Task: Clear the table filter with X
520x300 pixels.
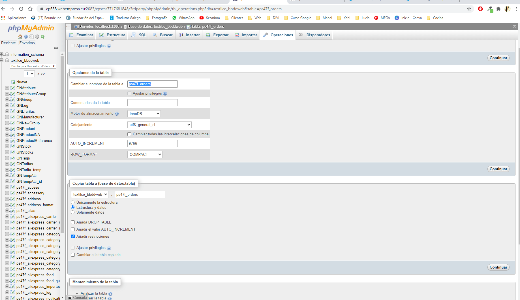Action: click(x=54, y=66)
